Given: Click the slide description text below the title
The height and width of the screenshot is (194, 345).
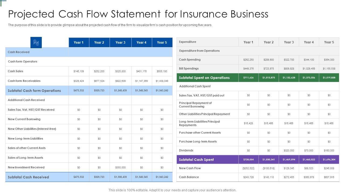Looking at the screenshot, I should point(110,25).
